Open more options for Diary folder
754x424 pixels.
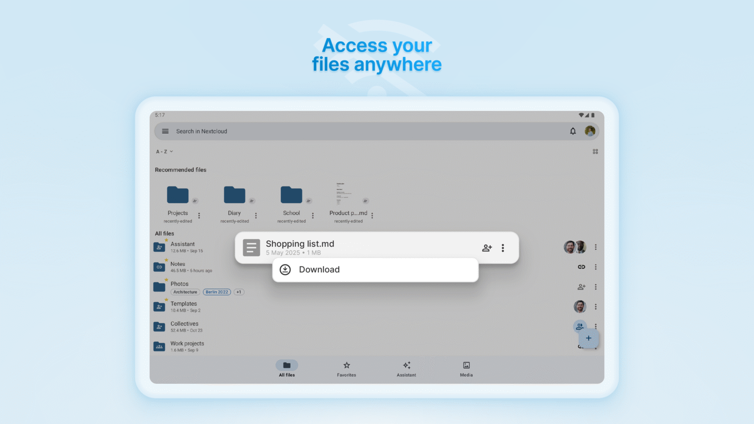click(256, 215)
